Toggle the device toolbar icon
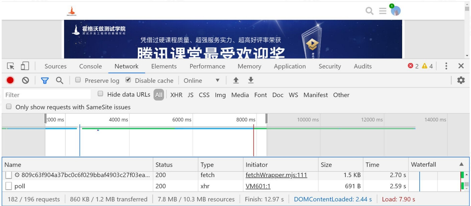Screen dimensions: 471x206 (x=25, y=66)
